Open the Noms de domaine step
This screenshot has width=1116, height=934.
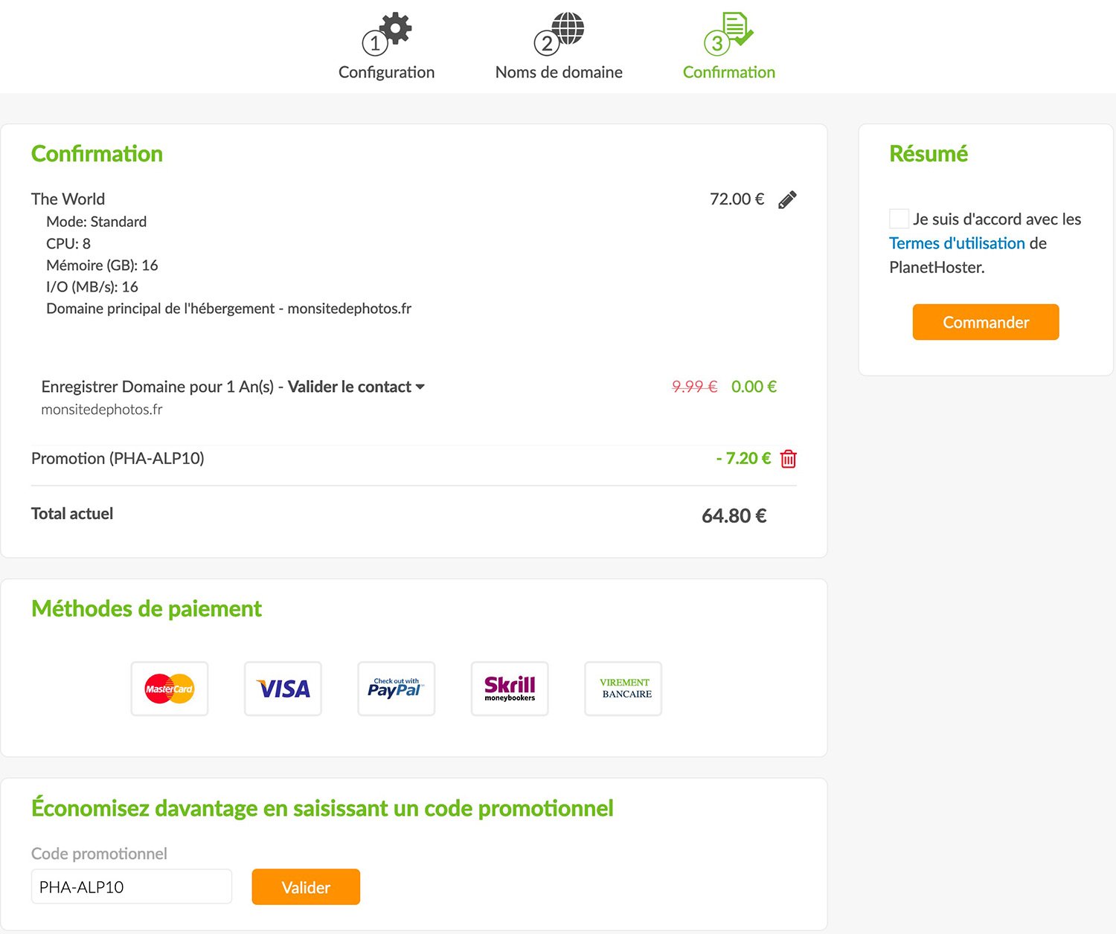point(559,72)
